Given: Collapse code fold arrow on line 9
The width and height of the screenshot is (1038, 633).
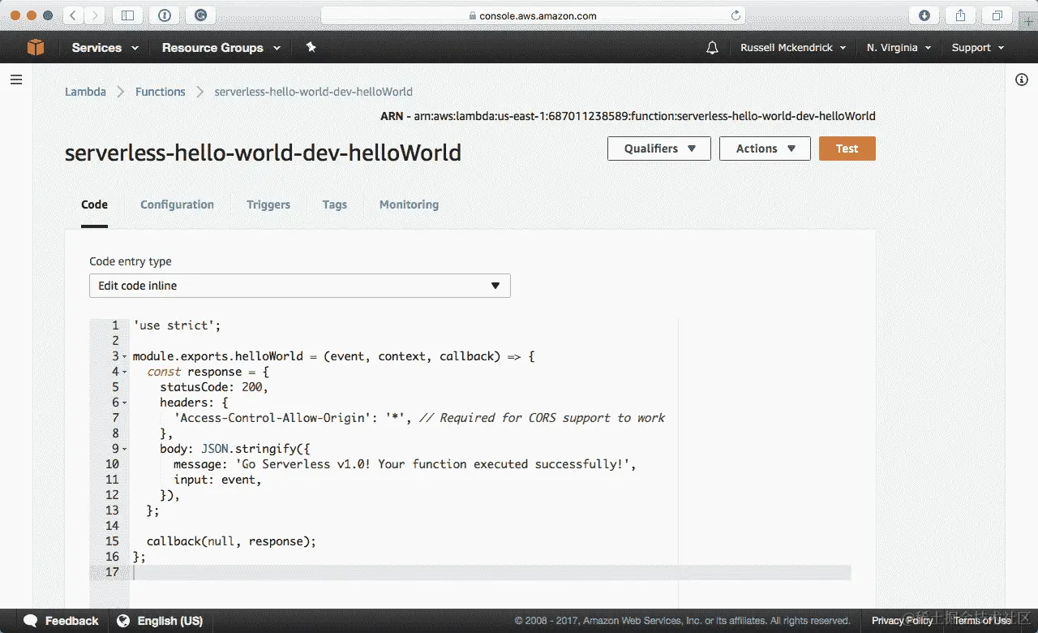Looking at the screenshot, I should [124, 449].
